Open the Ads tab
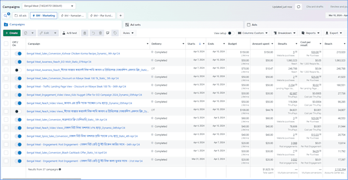348x180 pixels. pyautogui.click(x=296, y=25)
